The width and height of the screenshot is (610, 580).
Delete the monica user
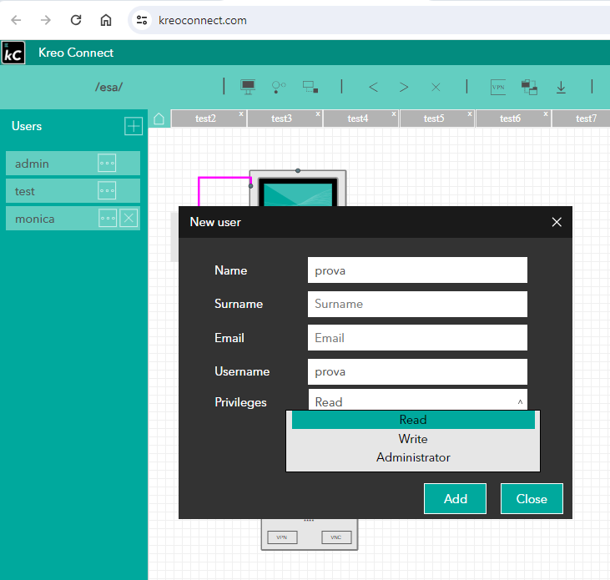tap(129, 219)
